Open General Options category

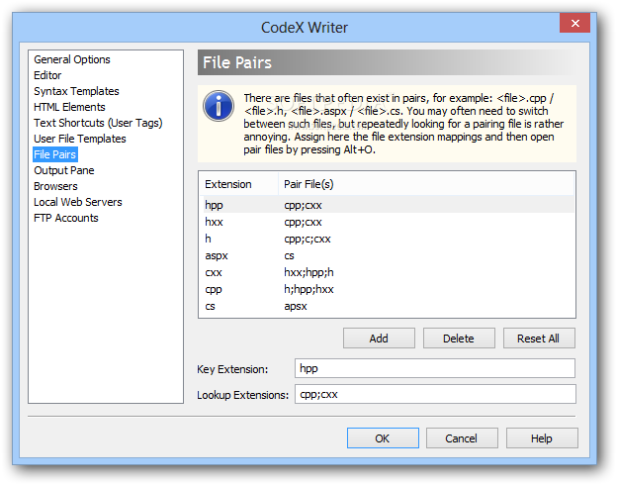[x=72, y=59]
